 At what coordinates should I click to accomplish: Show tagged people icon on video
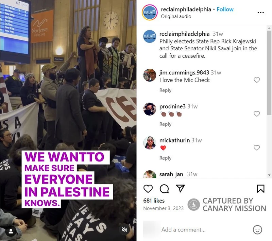point(11,231)
